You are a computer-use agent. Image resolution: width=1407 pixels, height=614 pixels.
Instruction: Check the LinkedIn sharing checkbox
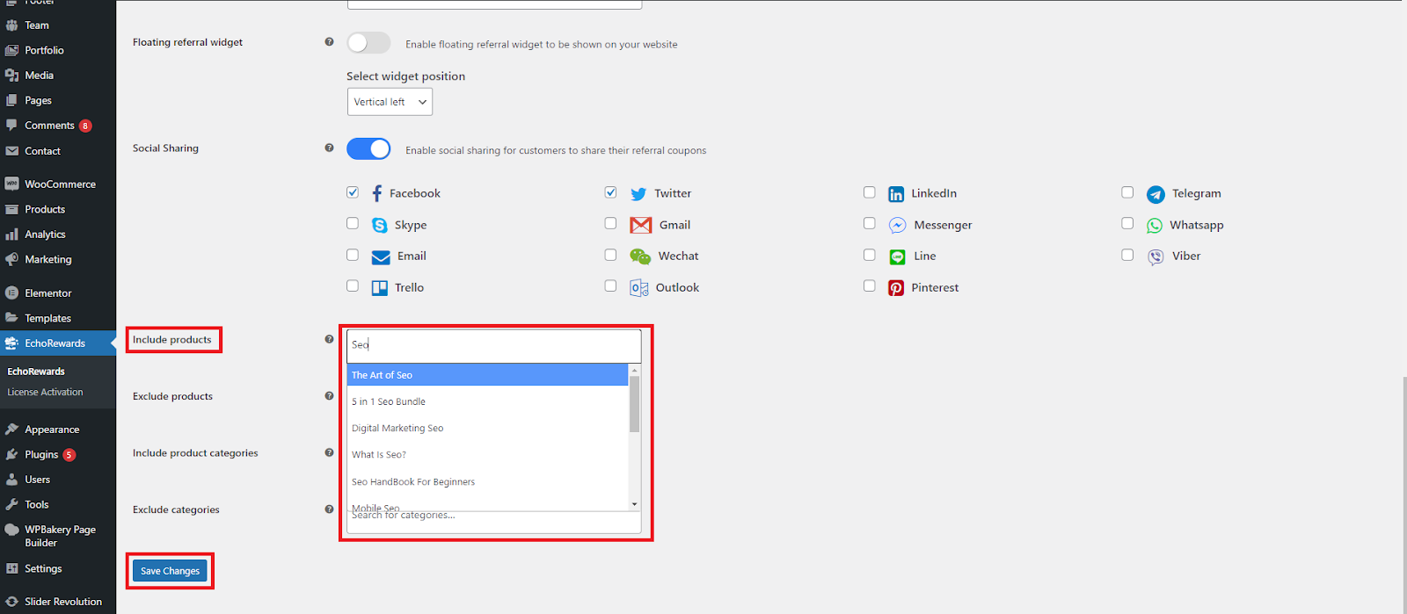pos(869,192)
